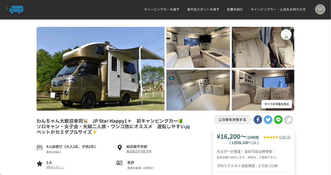
Task: Click the star rating icon near 5.0
Action: [x=39, y=163]
